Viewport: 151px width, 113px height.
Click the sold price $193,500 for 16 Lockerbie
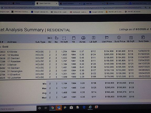tap(121, 76)
